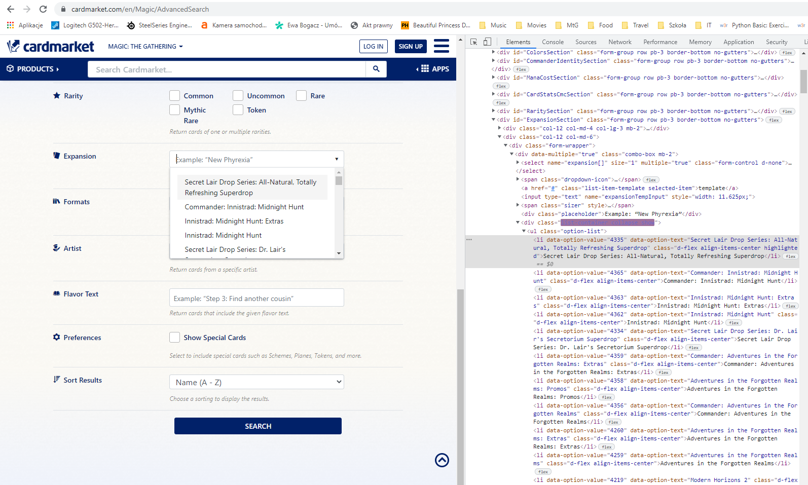Toggle the Expansion combo box arrow
Image resolution: width=808 pixels, height=485 pixels.
[x=337, y=159]
